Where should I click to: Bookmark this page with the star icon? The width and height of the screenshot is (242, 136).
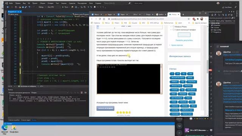tap(189, 19)
